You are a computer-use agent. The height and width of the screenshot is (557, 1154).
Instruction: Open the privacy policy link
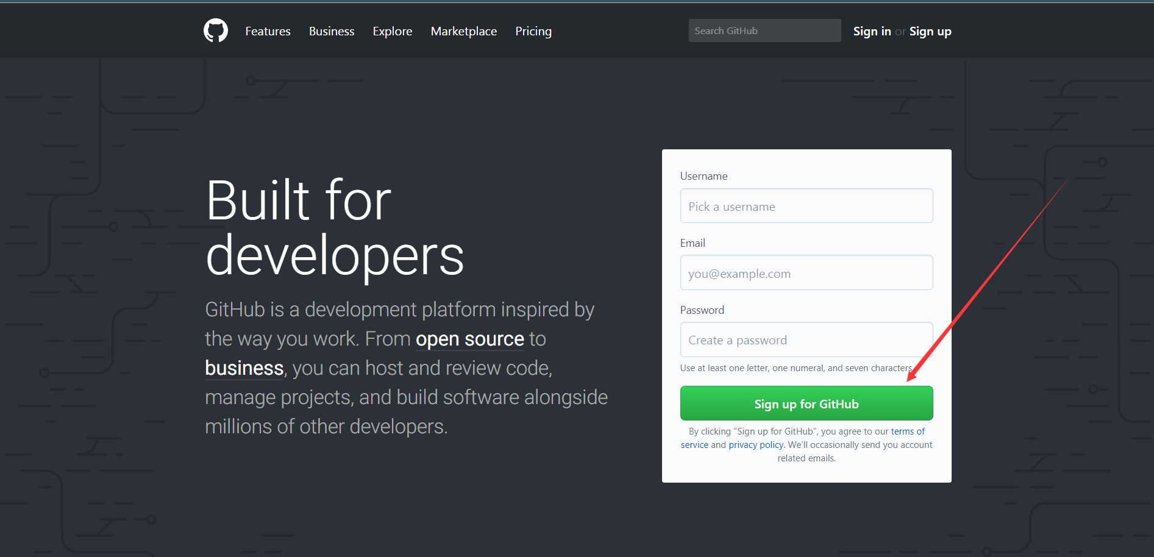click(x=756, y=445)
